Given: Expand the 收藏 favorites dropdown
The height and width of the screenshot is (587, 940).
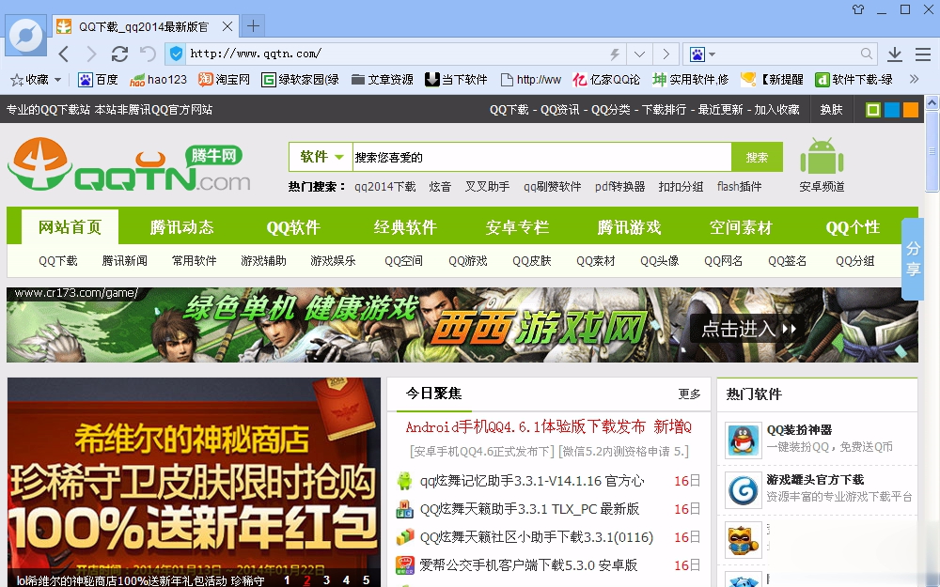Looking at the screenshot, I should click(x=57, y=80).
